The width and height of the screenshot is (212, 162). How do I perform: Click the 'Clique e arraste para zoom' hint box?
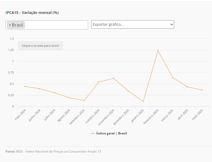pyautogui.click(x=40, y=46)
